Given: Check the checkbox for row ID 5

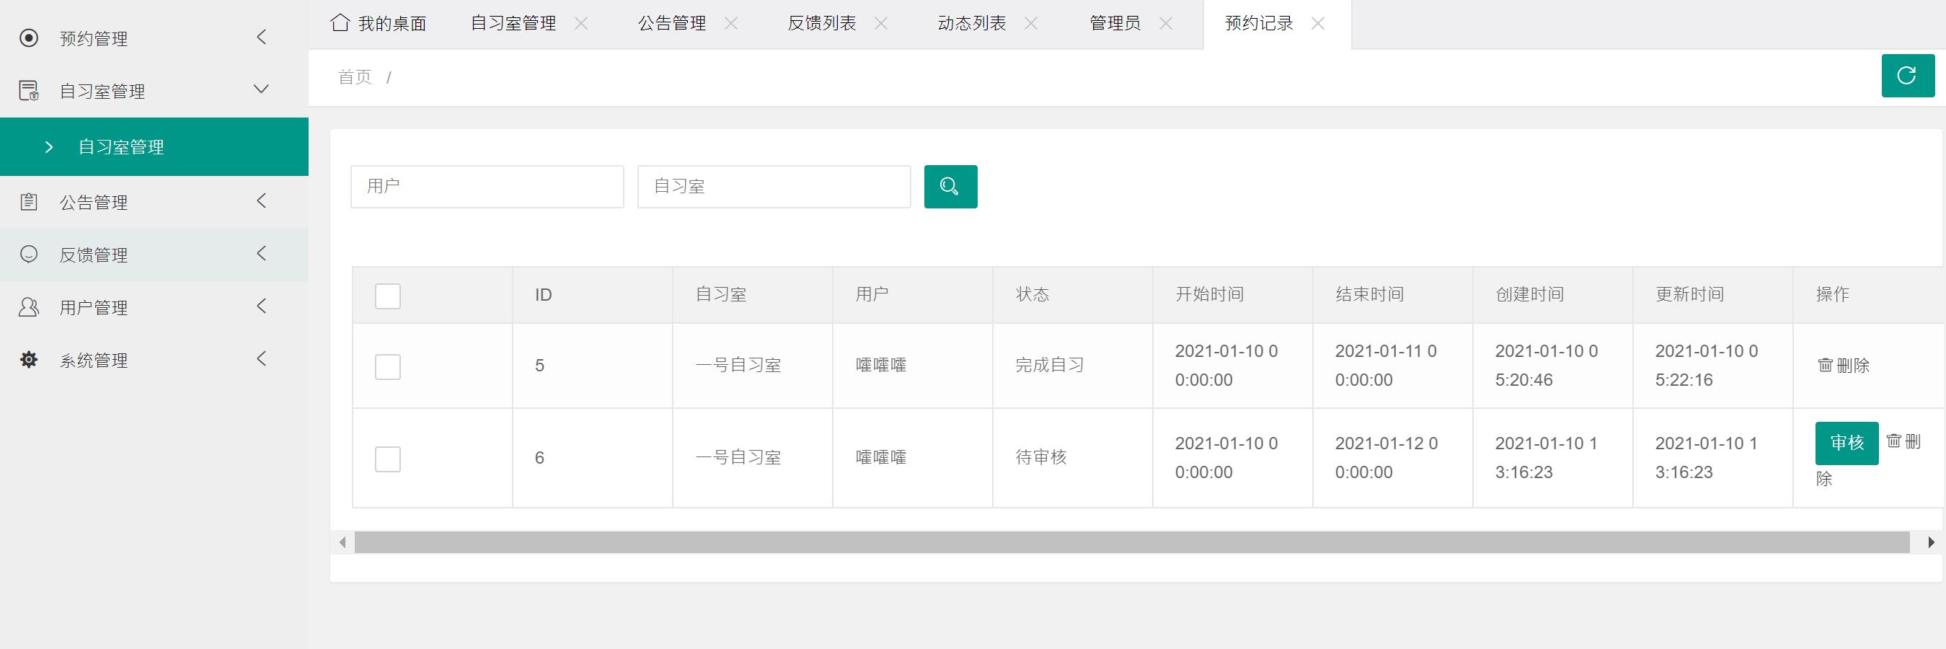Looking at the screenshot, I should tap(387, 366).
